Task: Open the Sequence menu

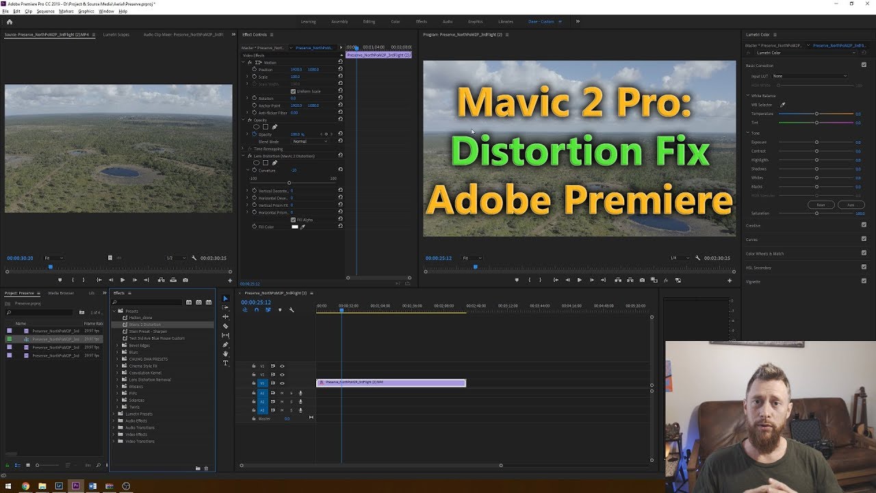Action: click(x=45, y=12)
